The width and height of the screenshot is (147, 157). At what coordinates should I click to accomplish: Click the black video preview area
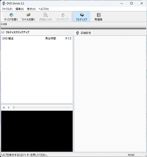click(37, 131)
